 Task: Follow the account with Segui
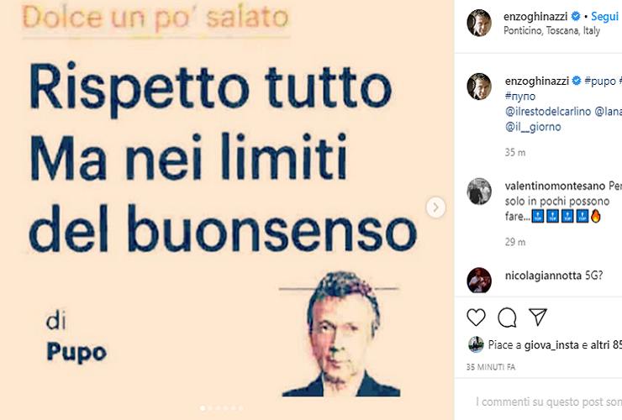(604, 17)
